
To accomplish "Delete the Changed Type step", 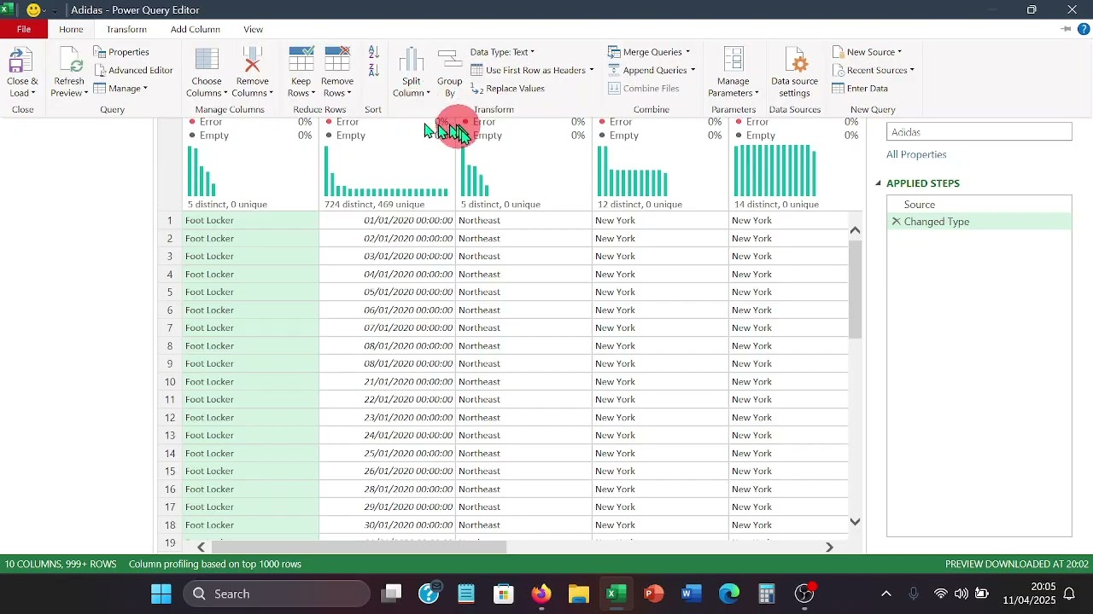I will pyautogui.click(x=896, y=222).
